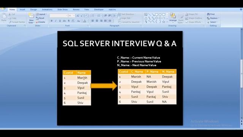Select the Arrow line shape
The height and width of the screenshot is (137, 243).
point(153,14)
